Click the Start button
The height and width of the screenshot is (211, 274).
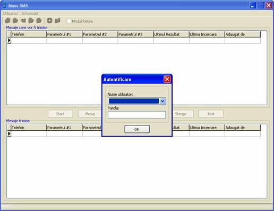pyautogui.click(x=60, y=114)
